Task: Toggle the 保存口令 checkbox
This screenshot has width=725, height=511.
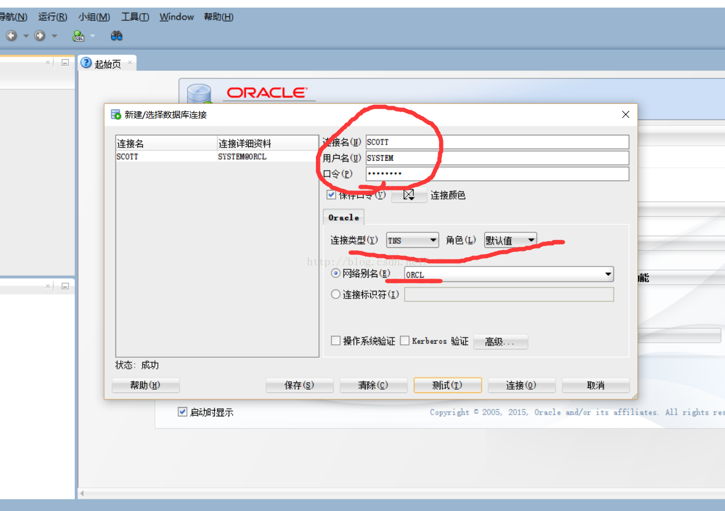Action: [331, 195]
